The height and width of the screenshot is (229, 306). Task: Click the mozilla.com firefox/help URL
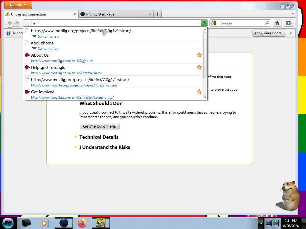point(67,73)
